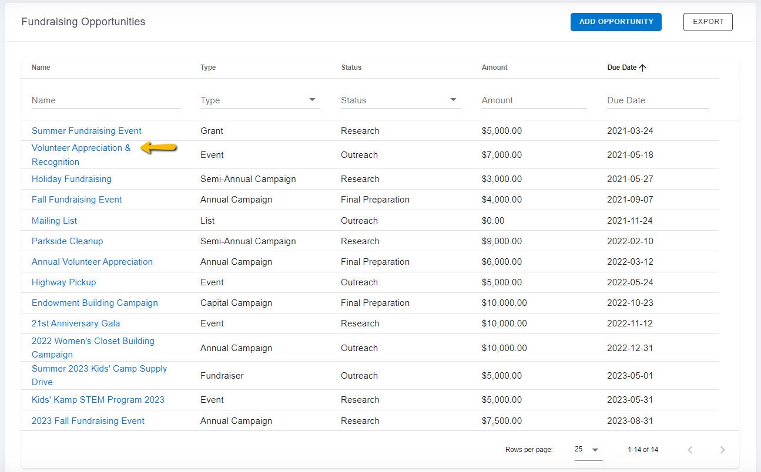The width and height of the screenshot is (761, 472).
Task: Open the 2023 Fall Fundraising Event link
Action: point(88,421)
